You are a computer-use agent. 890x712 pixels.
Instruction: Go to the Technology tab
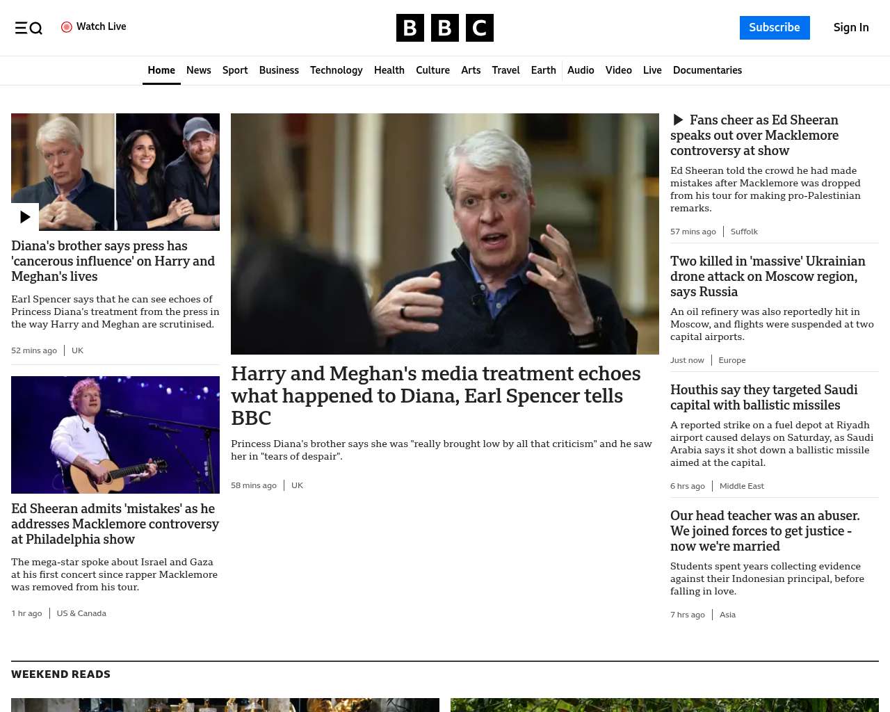(337, 70)
